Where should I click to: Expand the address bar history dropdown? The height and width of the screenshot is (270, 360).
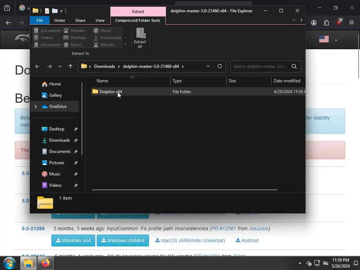[208, 66]
